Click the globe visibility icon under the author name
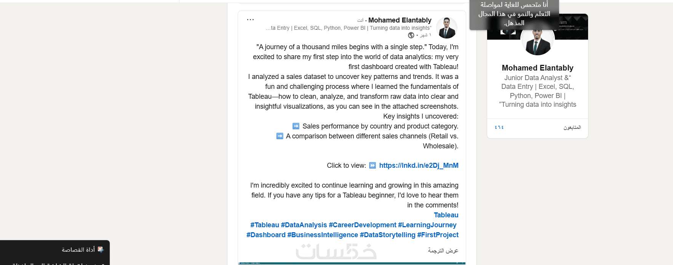 tap(411, 35)
